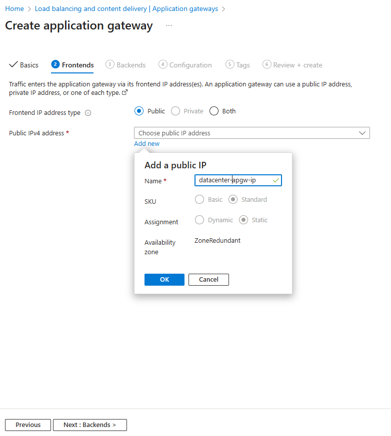391x436 pixels.
Task: Click the ellipsis next to the page title
Action: 169,25
